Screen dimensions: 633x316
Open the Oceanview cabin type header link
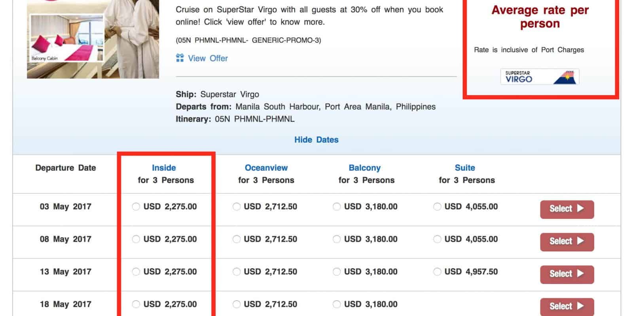(266, 168)
